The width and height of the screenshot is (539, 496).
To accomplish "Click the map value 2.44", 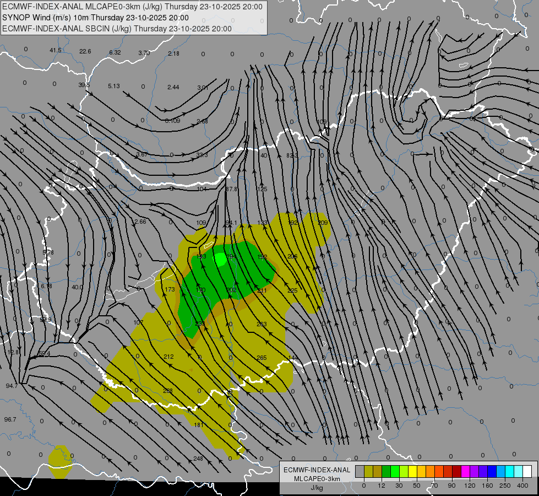I will pos(173,87).
